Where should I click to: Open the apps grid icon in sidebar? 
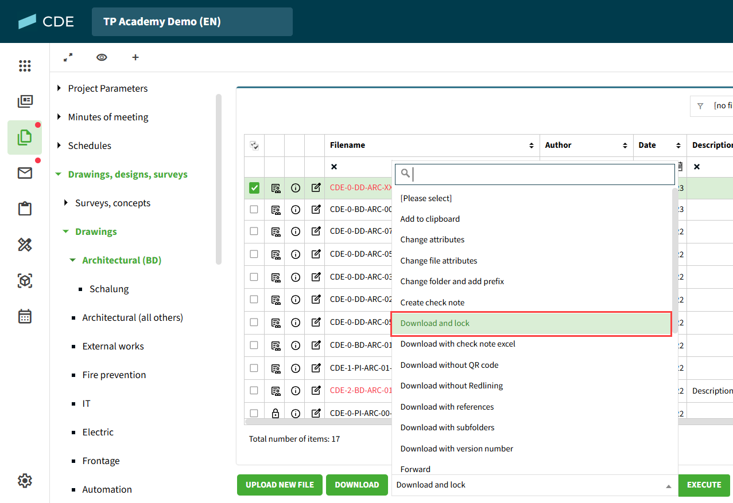(25, 66)
